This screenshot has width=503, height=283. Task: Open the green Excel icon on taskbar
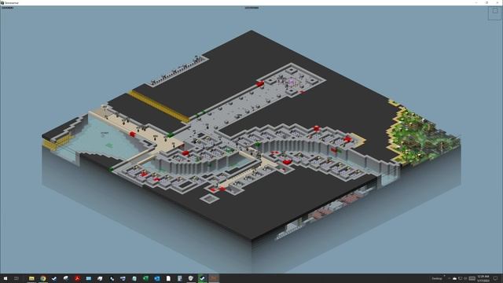(145, 278)
